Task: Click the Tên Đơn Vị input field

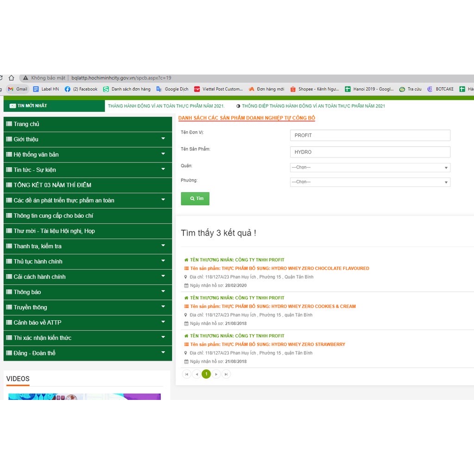Action: tap(370, 136)
